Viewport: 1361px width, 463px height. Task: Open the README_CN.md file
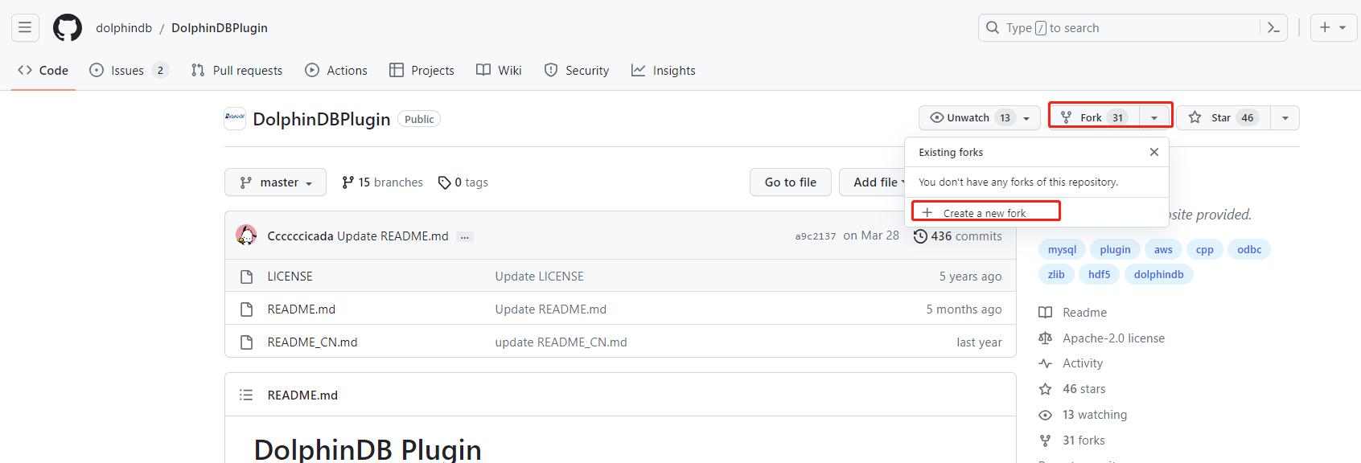[312, 342]
